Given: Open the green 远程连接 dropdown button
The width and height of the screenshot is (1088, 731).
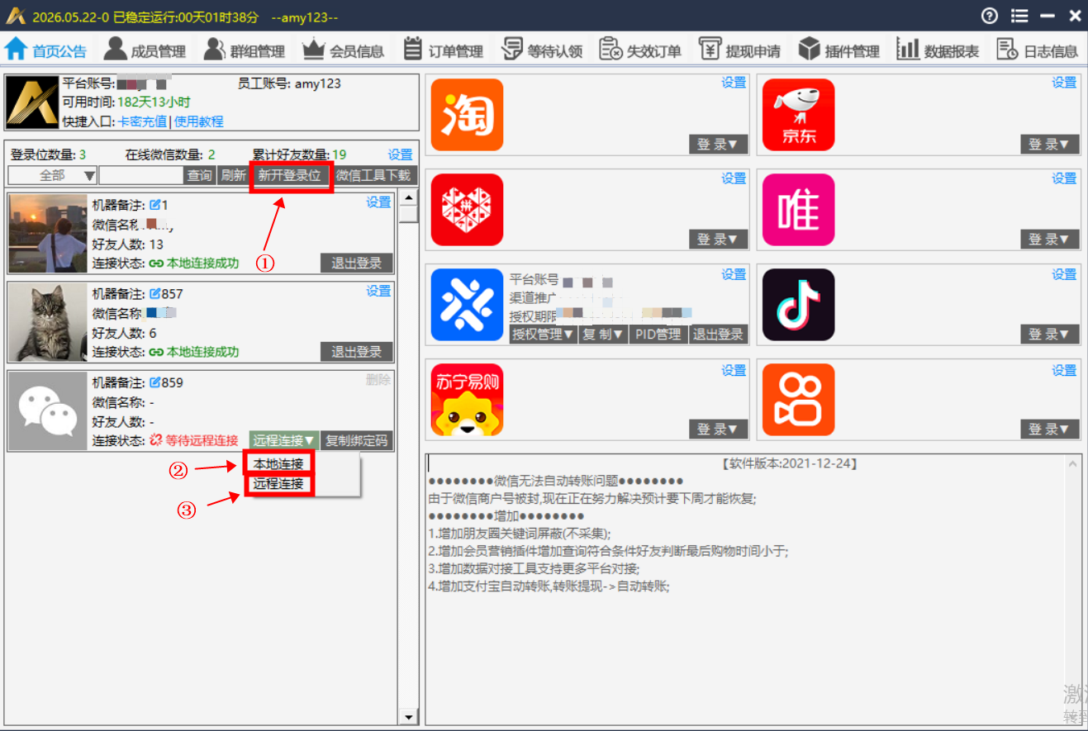Looking at the screenshot, I should pyautogui.click(x=283, y=440).
